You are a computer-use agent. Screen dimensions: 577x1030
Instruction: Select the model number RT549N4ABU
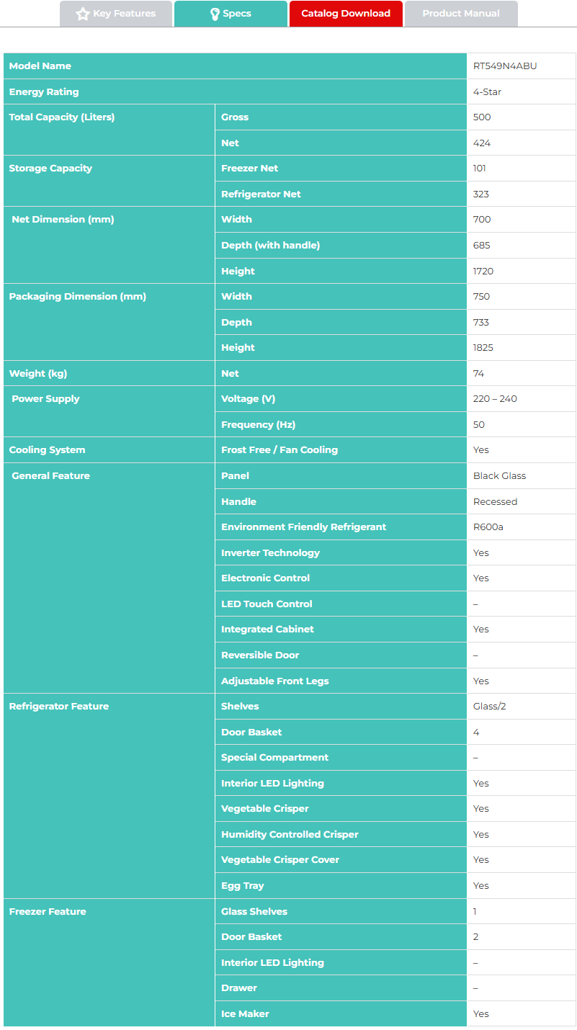(505, 66)
